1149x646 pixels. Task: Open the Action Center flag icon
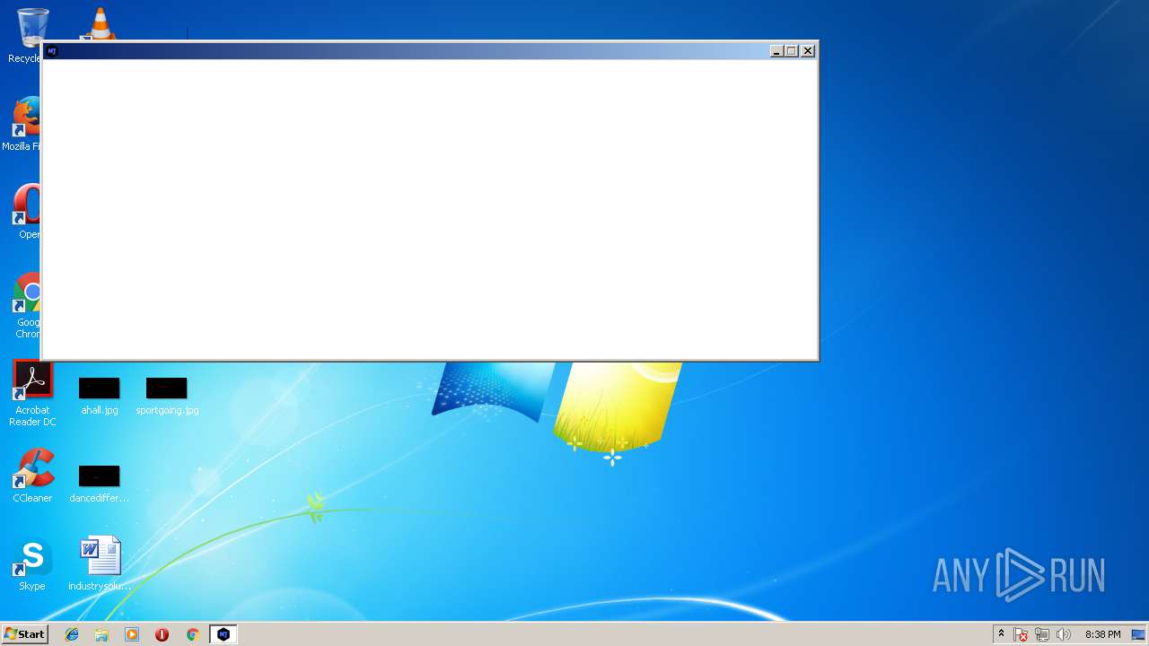click(x=1021, y=634)
